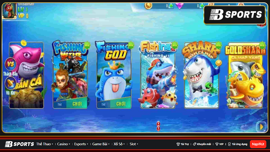Screen dimensions: 270x152
Task: Open the Fishing II game card
Action: coord(158,75)
